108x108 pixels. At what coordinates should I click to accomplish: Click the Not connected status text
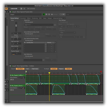coord(31,9)
